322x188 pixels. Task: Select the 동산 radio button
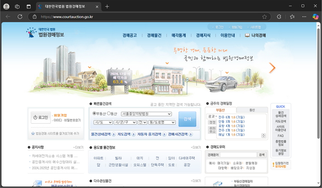(x=109, y=114)
